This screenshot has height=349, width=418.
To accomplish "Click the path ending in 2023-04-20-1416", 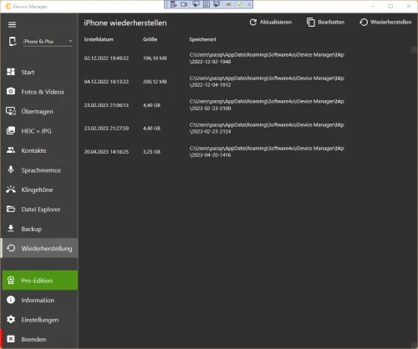I will (267, 152).
